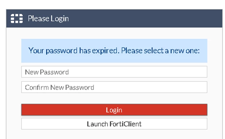Select the dark blue header bar
225x139 pixels.
pyautogui.click(x=114, y=18)
